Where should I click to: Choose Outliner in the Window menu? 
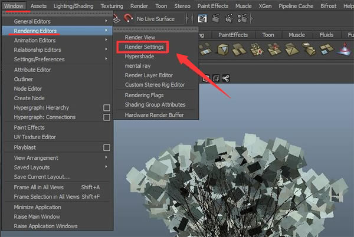[x=24, y=79]
